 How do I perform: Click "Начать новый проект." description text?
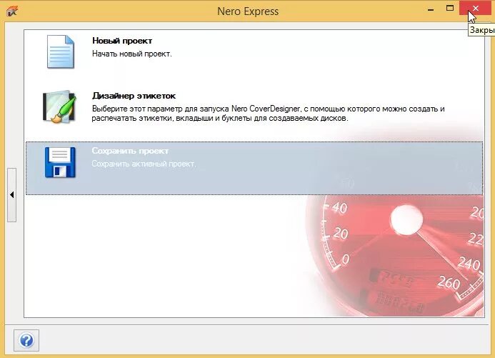tap(132, 54)
